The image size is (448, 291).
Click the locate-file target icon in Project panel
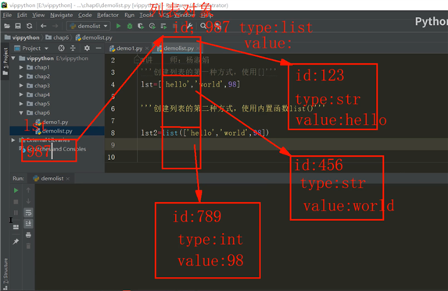(x=61, y=48)
